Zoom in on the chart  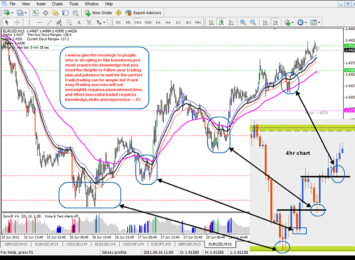click(x=243, y=22)
